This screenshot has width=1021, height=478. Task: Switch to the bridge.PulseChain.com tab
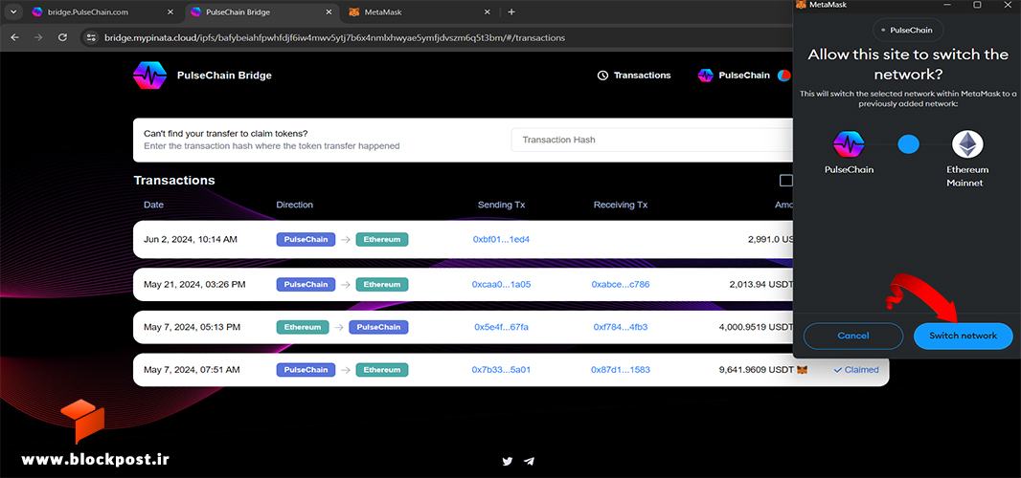pos(86,11)
